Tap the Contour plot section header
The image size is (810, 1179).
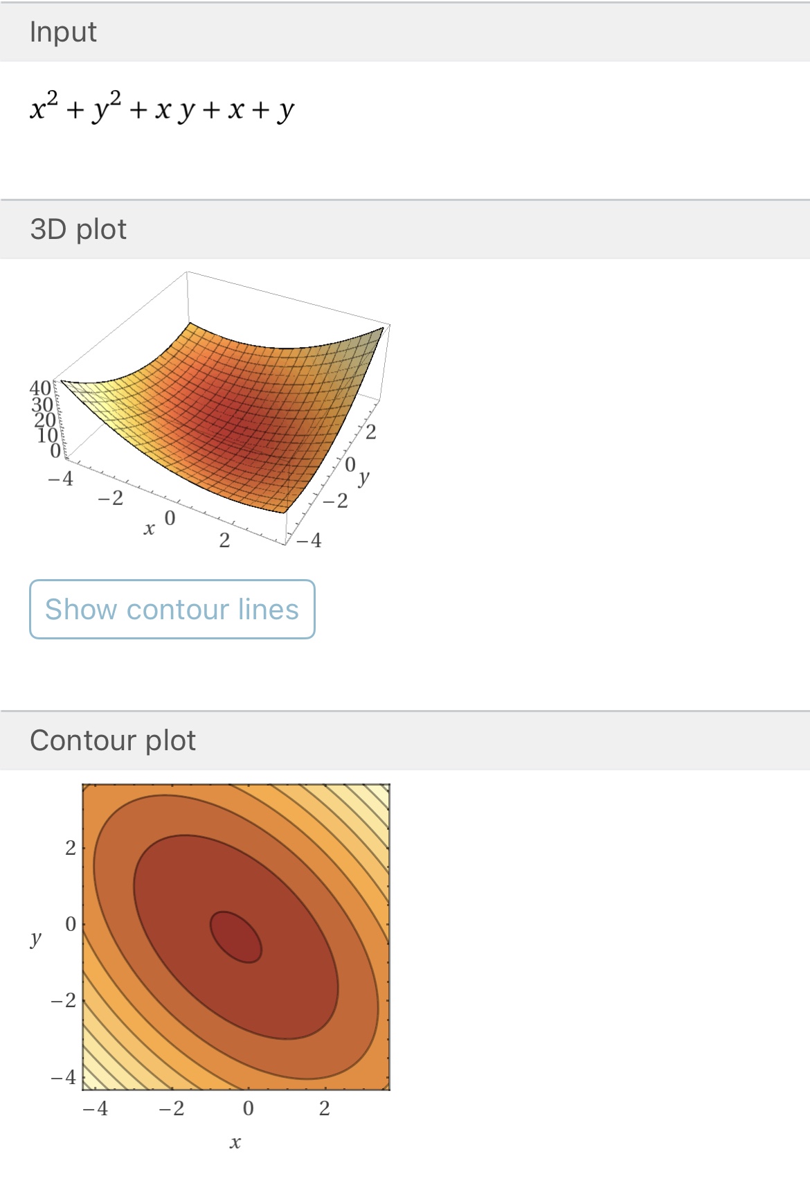tap(113, 741)
